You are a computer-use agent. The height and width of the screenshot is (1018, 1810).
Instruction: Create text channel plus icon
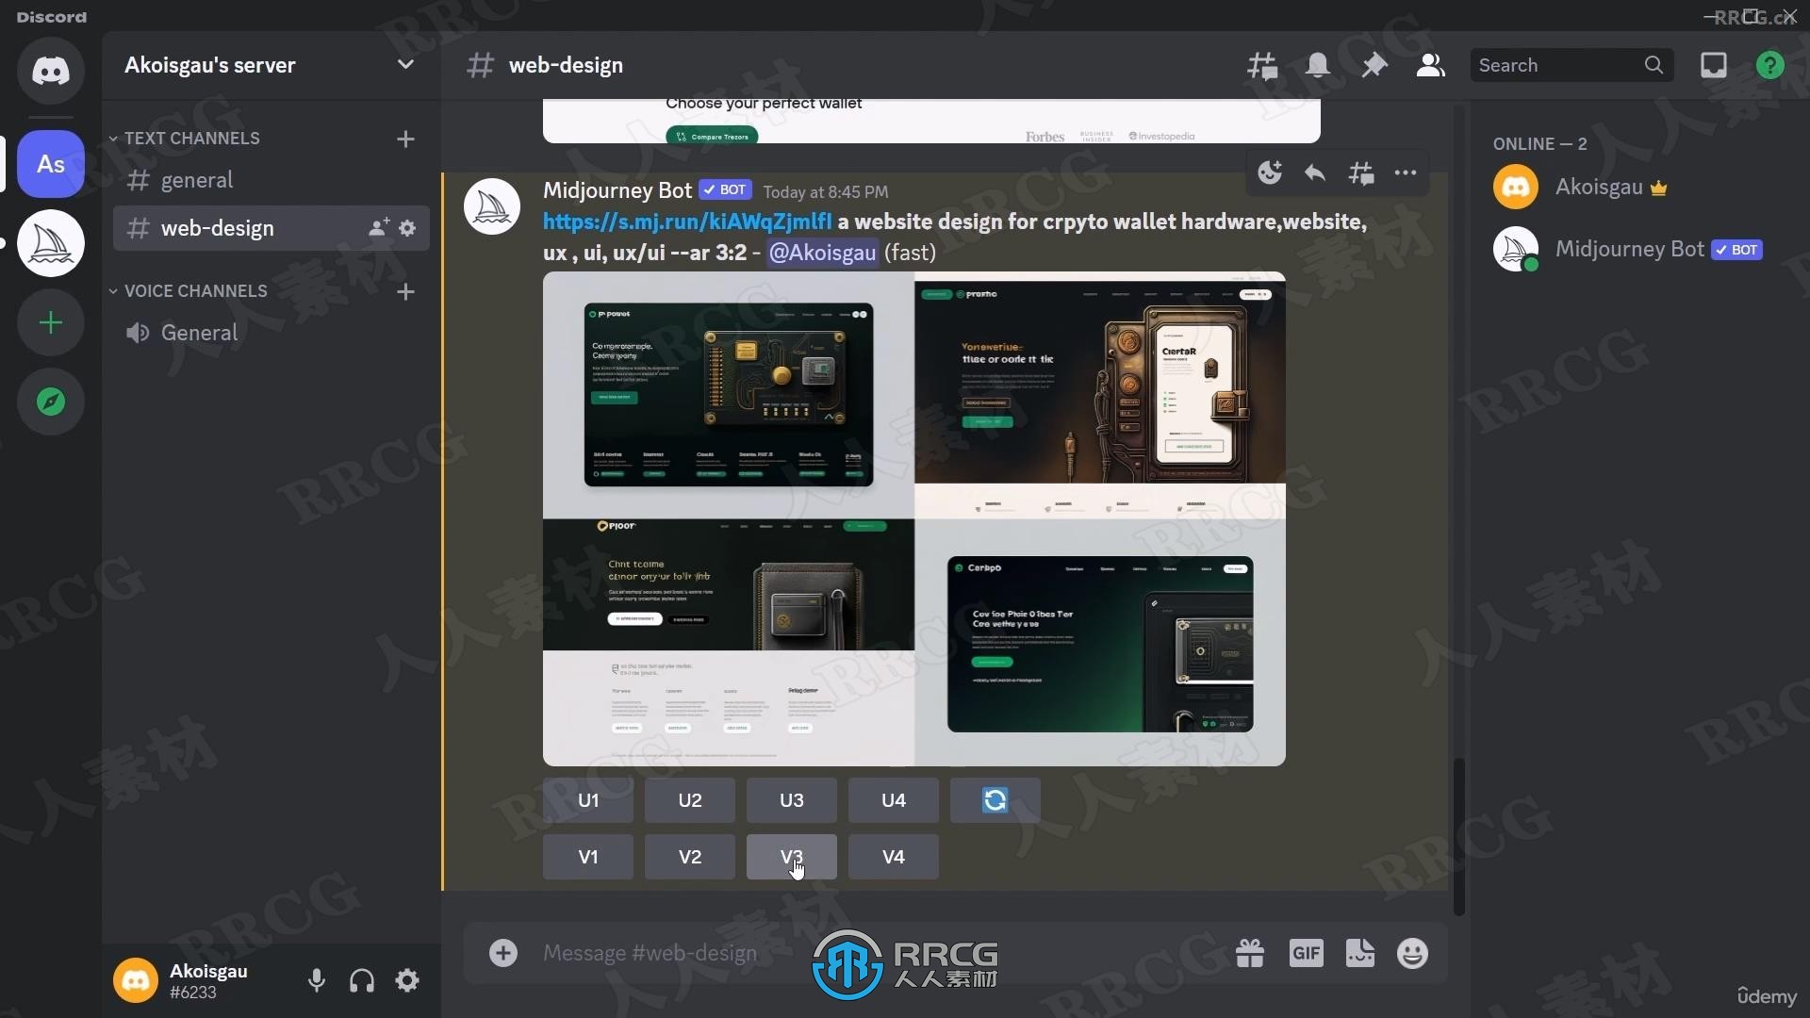405,139
